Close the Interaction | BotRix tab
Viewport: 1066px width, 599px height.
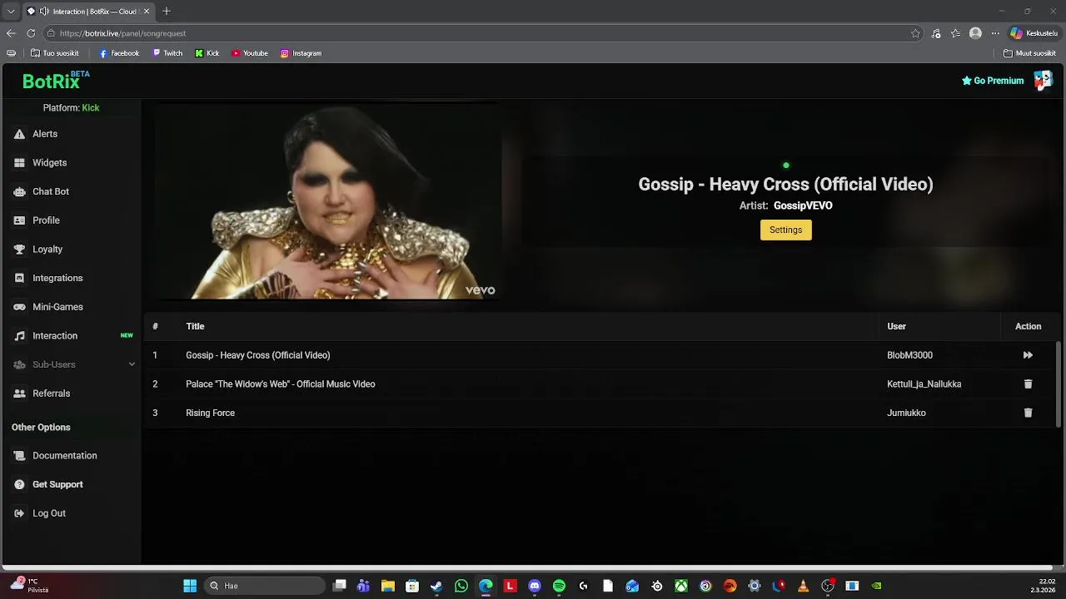(x=147, y=12)
